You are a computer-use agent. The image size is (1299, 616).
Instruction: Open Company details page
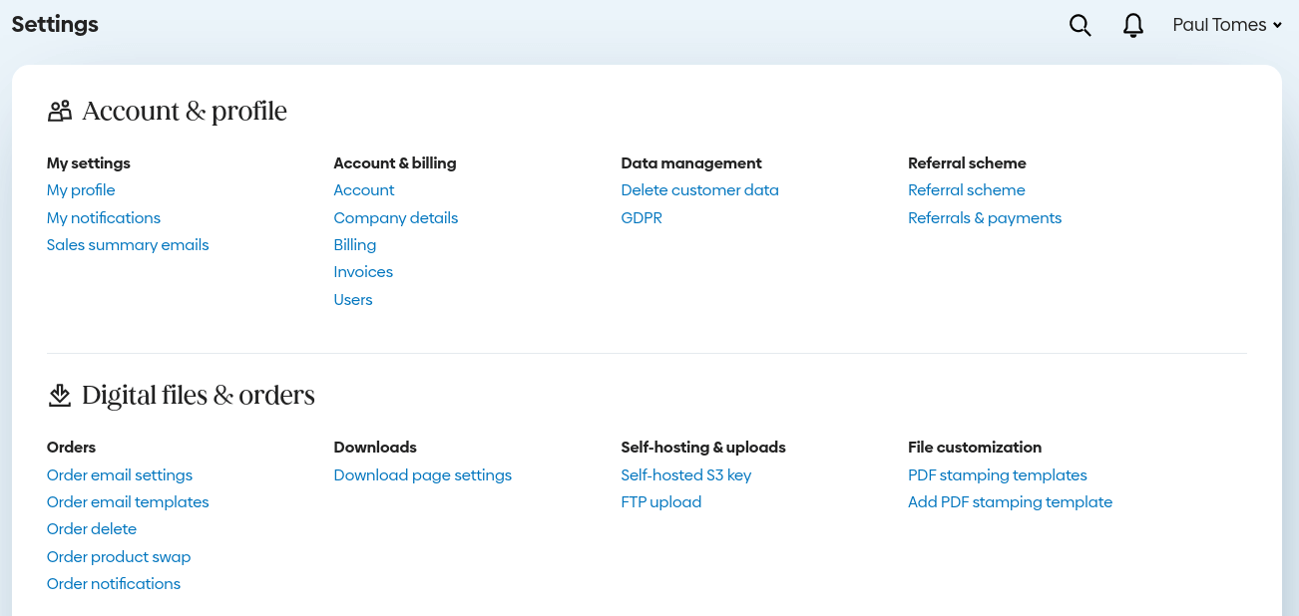396,218
